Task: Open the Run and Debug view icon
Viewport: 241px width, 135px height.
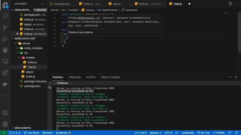Action: coord(5,39)
